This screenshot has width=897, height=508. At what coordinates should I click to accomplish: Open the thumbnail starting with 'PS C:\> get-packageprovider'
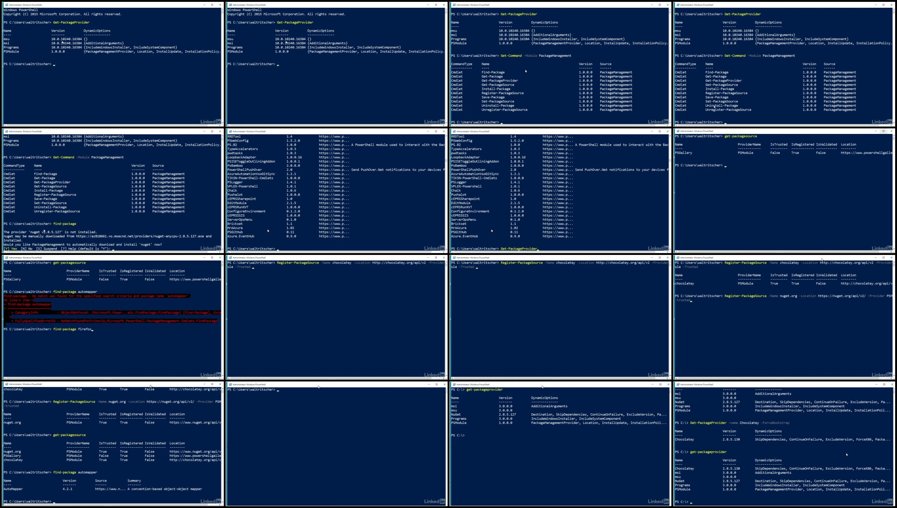coord(560,444)
